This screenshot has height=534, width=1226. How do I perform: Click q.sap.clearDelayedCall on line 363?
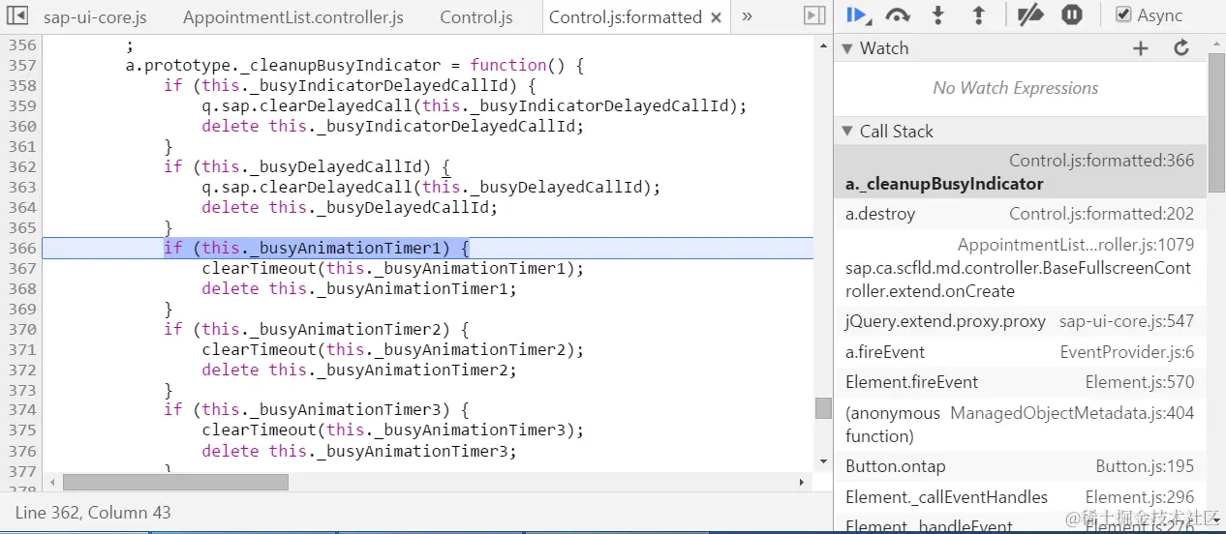click(307, 188)
